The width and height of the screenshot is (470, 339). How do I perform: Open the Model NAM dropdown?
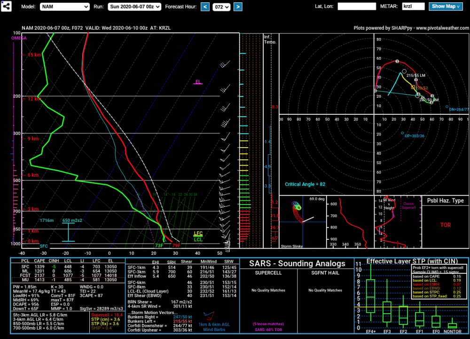pyautogui.click(x=64, y=7)
